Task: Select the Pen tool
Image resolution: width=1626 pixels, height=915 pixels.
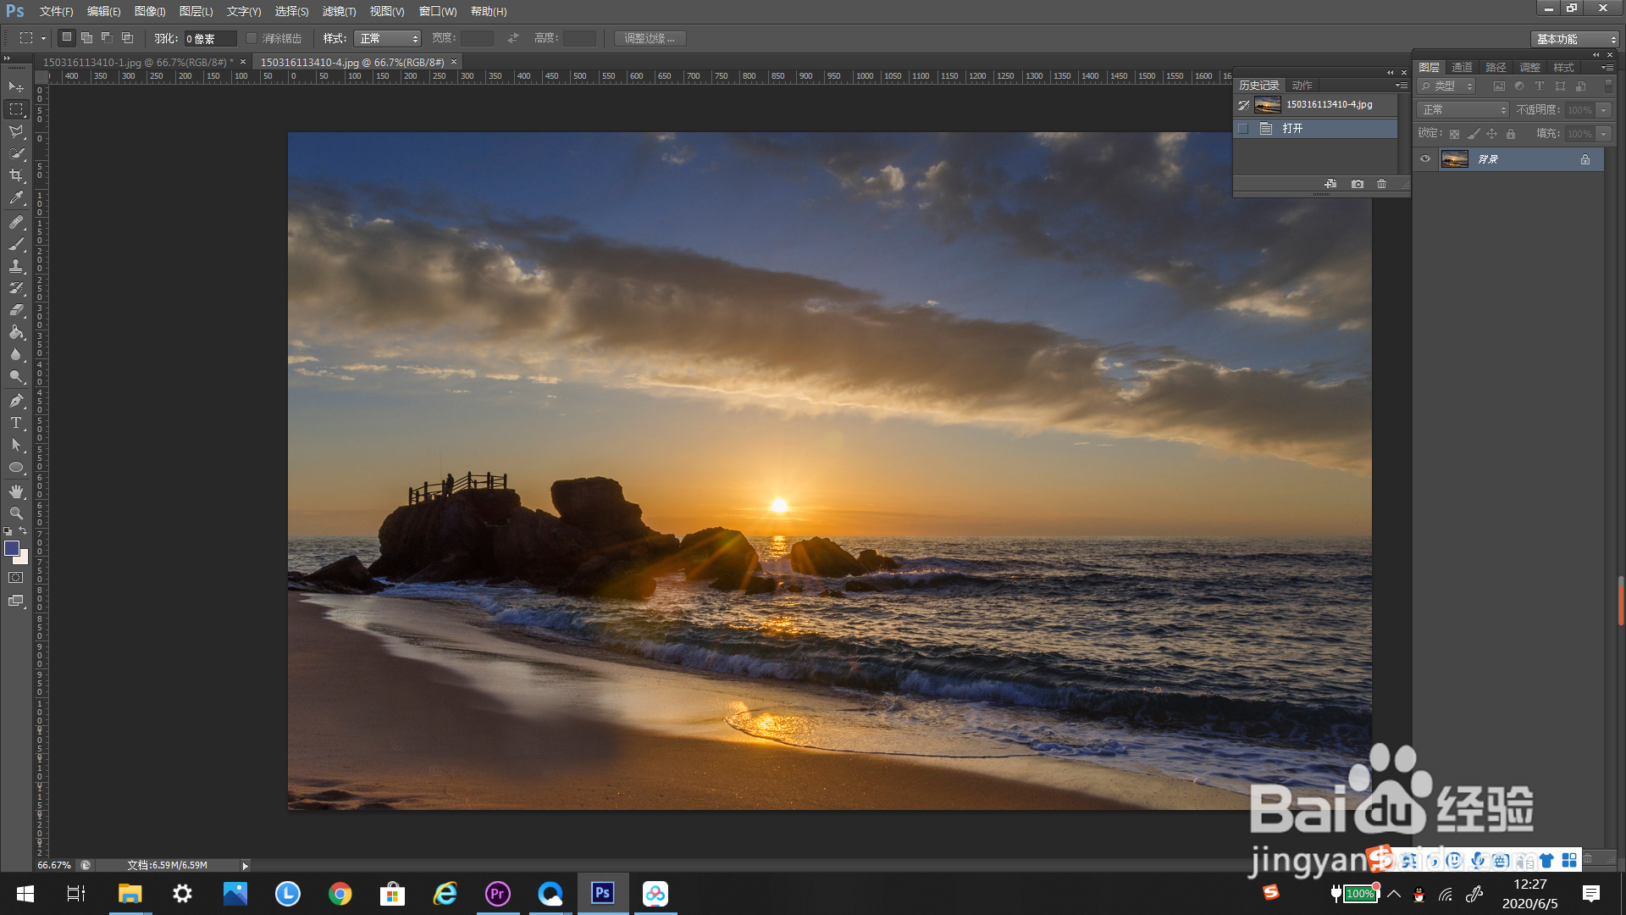Action: coord(16,401)
